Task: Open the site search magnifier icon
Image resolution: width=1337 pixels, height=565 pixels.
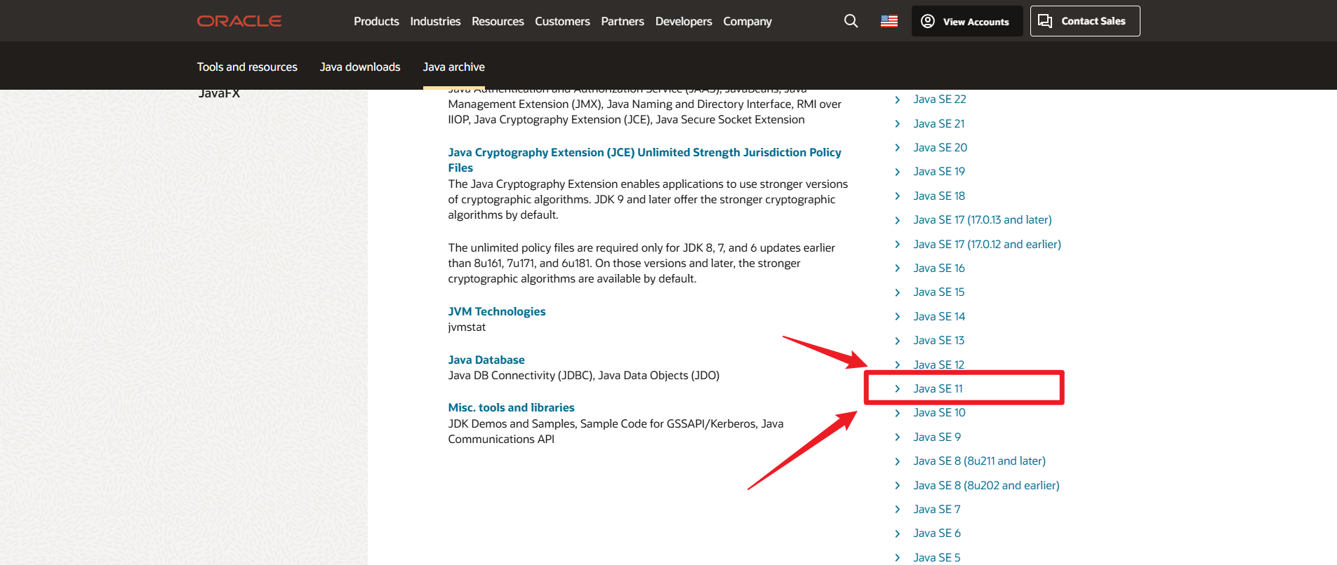Action: 851,21
